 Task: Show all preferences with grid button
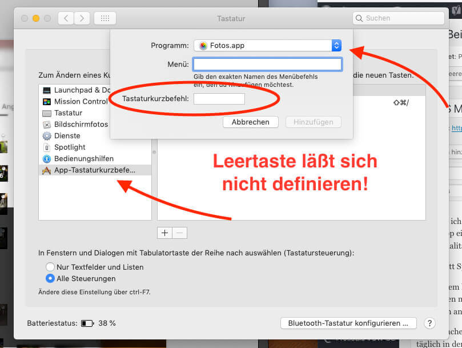(105, 18)
